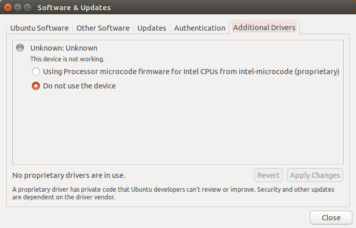Go to the Updates tab
The image size is (356, 228).
(152, 28)
